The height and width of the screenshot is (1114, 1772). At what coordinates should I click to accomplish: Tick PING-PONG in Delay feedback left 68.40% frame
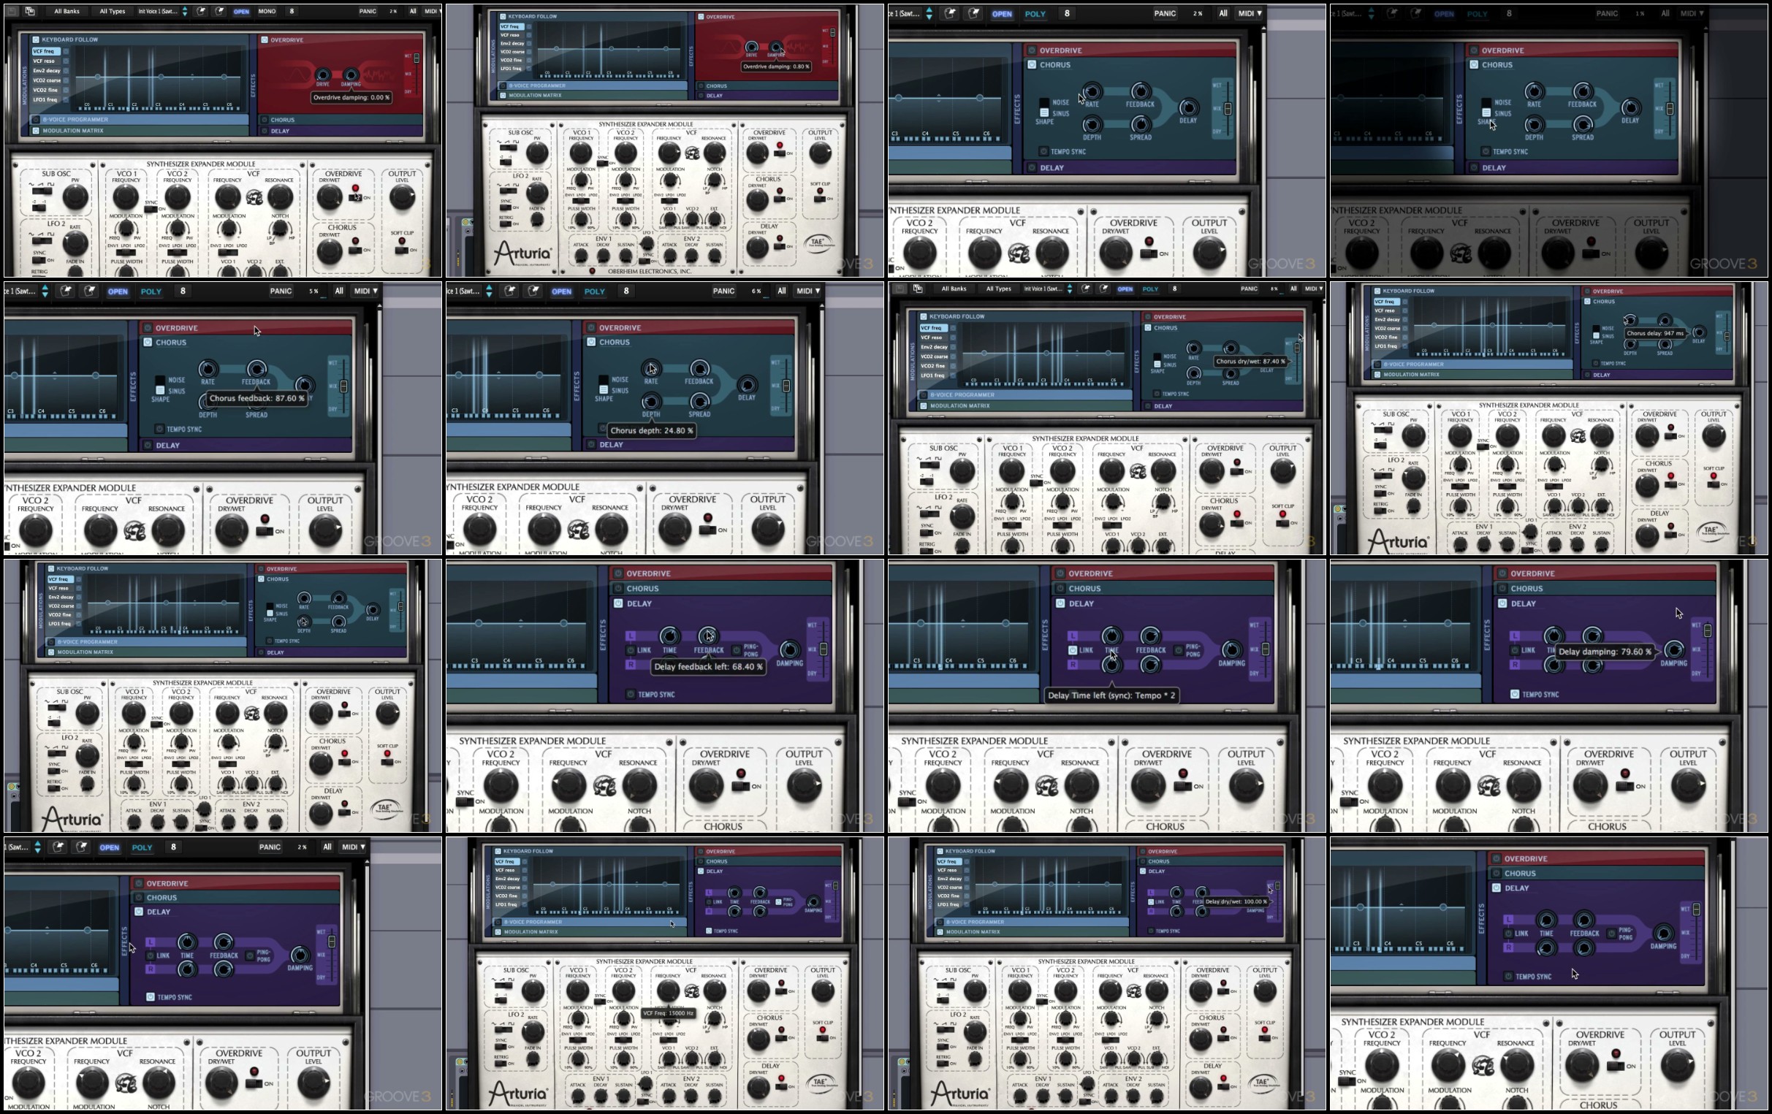(x=737, y=649)
